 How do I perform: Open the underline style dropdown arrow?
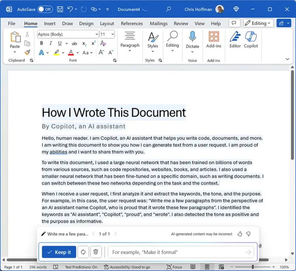point(67,44)
